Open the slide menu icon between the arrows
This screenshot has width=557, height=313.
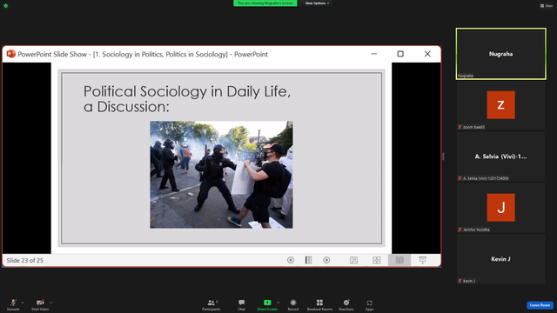[308, 260]
